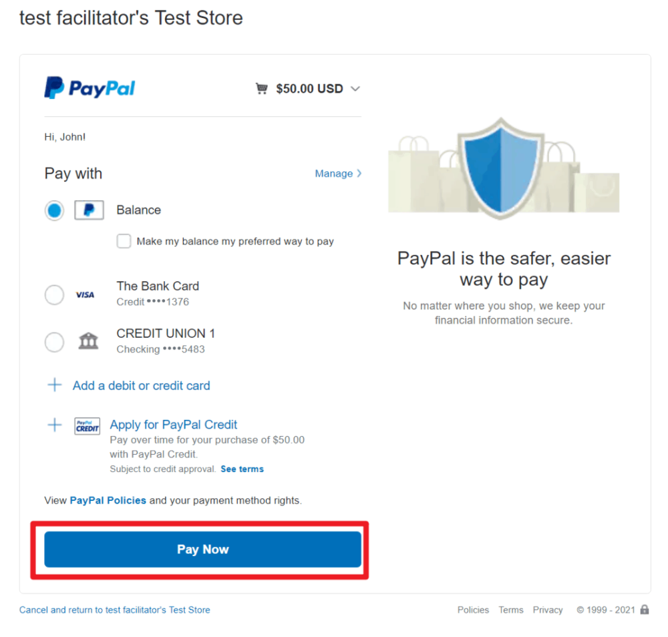Click the padlock security icon in footer

[645, 610]
